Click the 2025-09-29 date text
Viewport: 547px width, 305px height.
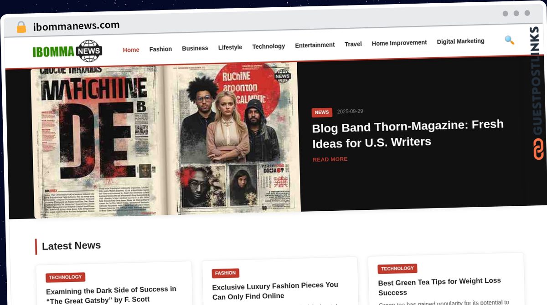[350, 112]
